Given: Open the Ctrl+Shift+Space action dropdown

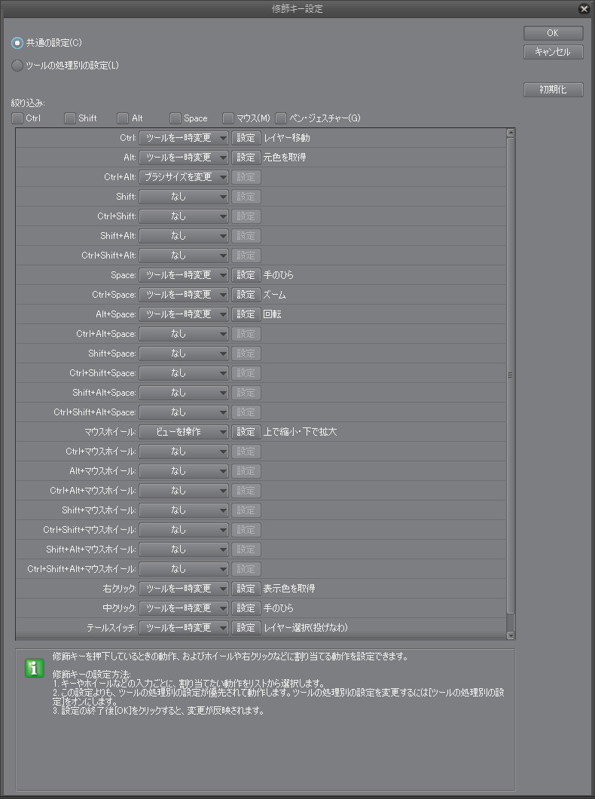Looking at the screenshot, I should click(x=183, y=373).
